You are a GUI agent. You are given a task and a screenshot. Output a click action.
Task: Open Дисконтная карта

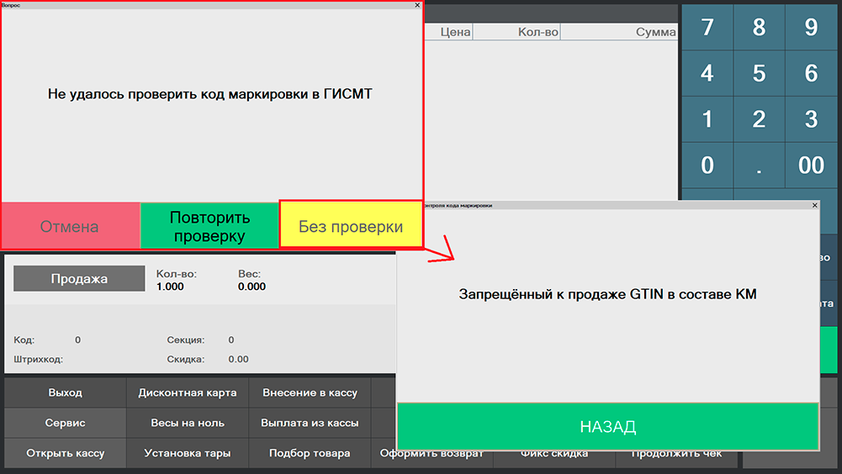click(188, 392)
